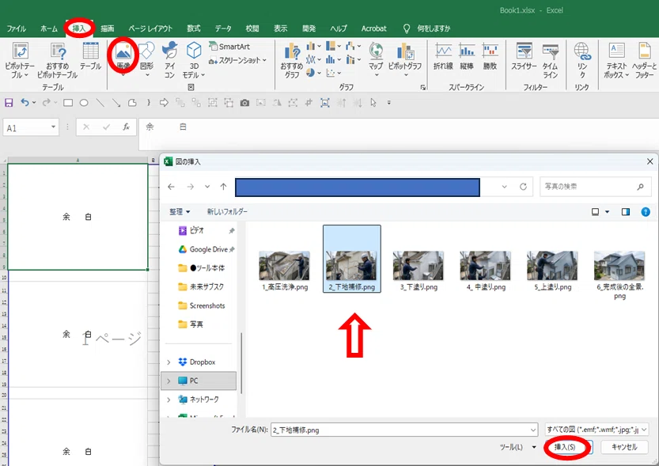Open the Name Box dropdown arrow
The width and height of the screenshot is (659, 466).
click(x=53, y=127)
